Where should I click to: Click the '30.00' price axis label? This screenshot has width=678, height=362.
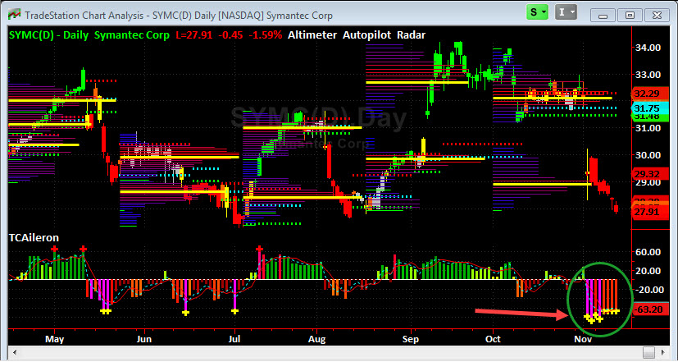pos(648,155)
